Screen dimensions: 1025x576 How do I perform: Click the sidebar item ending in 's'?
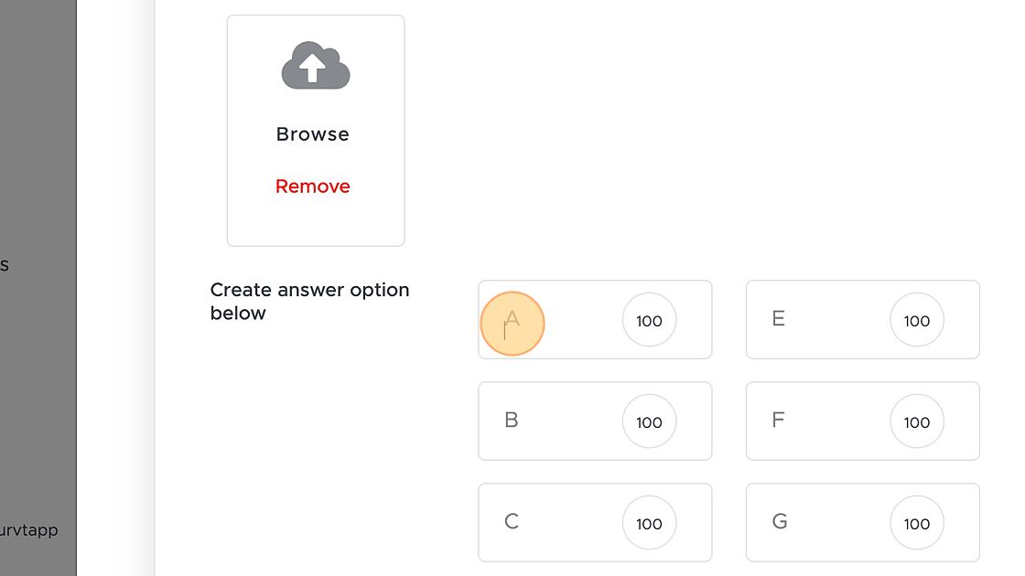click(5, 265)
